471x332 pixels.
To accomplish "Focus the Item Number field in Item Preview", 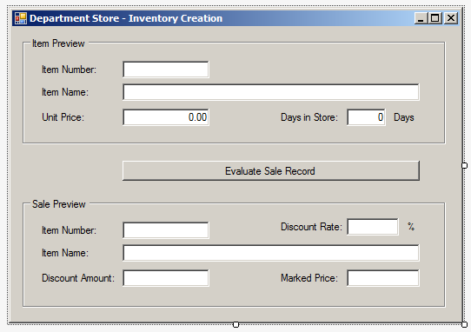I will click(166, 70).
